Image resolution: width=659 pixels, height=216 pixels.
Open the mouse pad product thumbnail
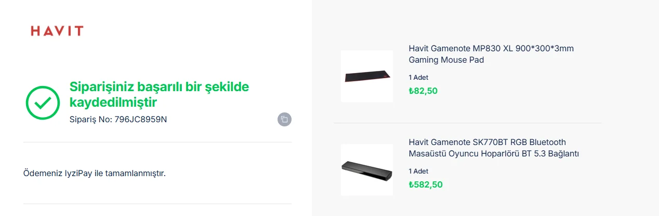coord(367,76)
